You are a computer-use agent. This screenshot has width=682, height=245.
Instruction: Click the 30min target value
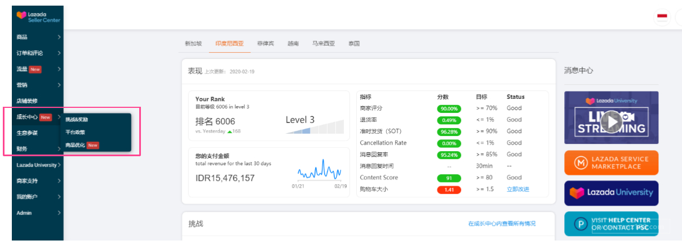(x=485, y=166)
